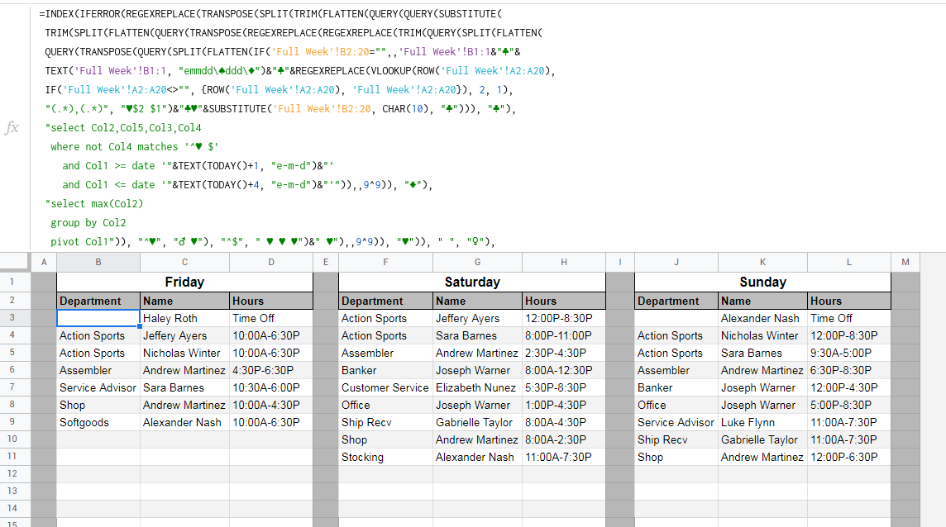Select column E header

pos(326,262)
